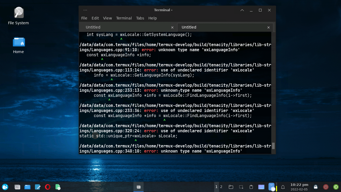Screen dimensions: 341x192
Task: Open the Home folder on desktop
Action: tap(18, 41)
